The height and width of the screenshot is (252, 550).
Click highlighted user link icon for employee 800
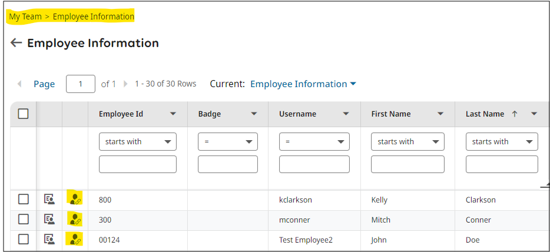(x=75, y=200)
